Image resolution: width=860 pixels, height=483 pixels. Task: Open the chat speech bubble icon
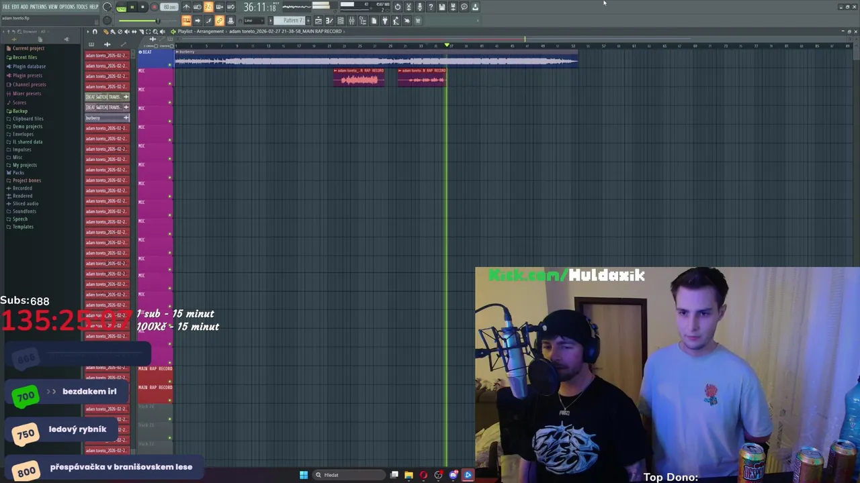click(x=464, y=7)
